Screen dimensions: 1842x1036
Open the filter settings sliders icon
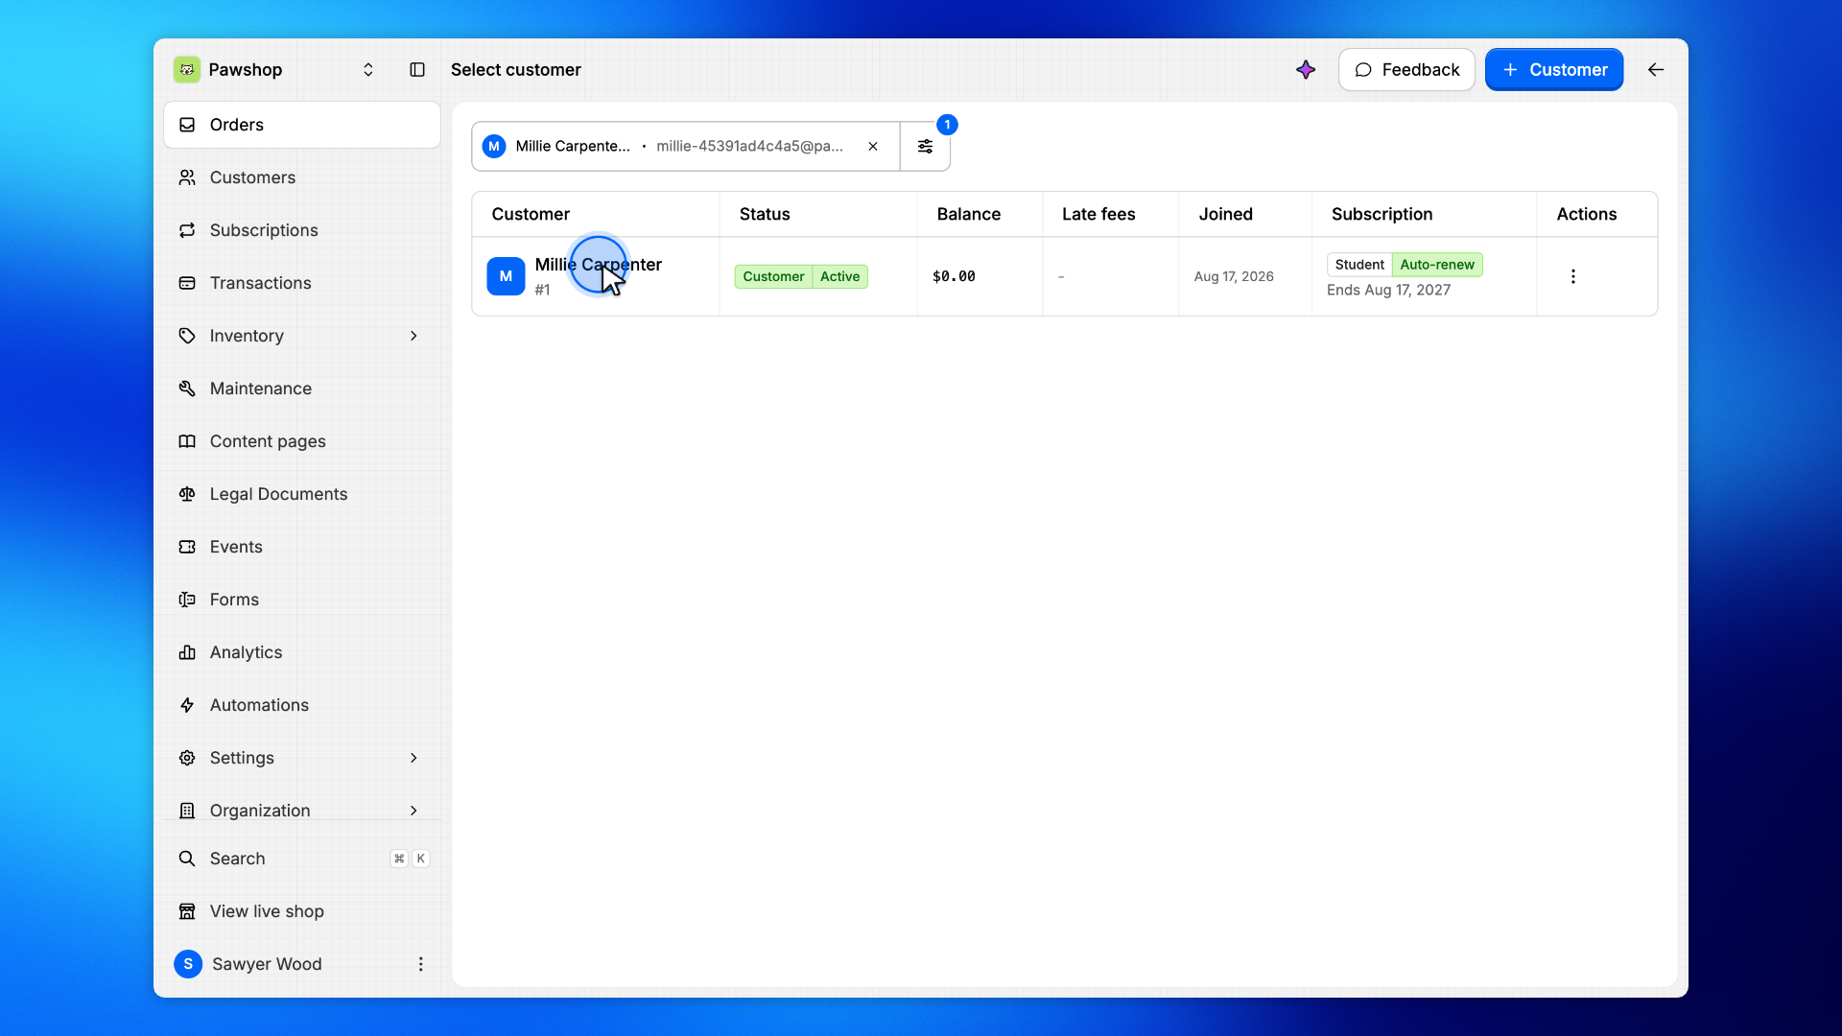tap(925, 146)
